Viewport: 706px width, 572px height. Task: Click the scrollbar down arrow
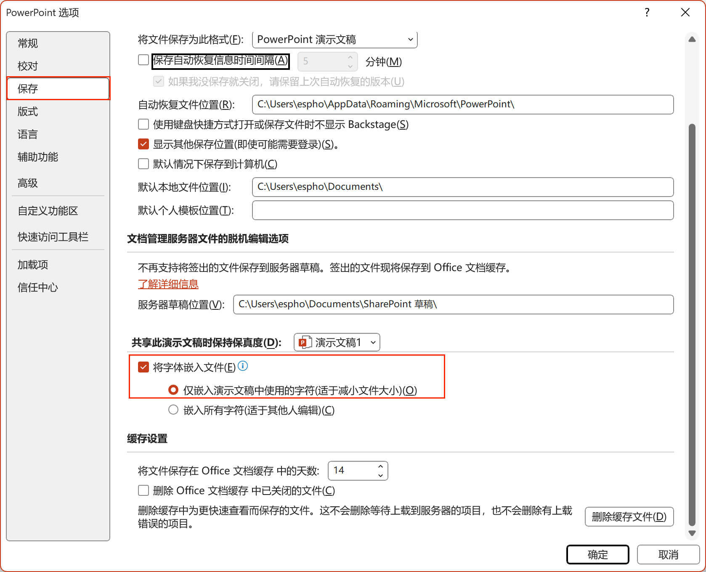pos(692,533)
